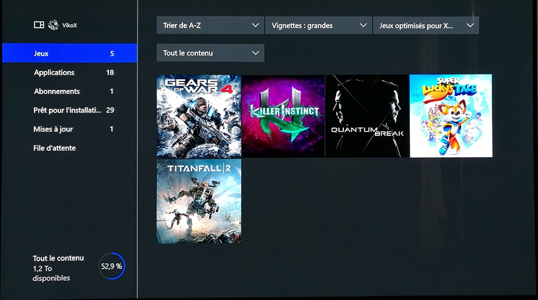Image resolution: width=538 pixels, height=300 pixels.
Task: Expand Jeux optimisés pour X filter
Action: click(x=426, y=25)
